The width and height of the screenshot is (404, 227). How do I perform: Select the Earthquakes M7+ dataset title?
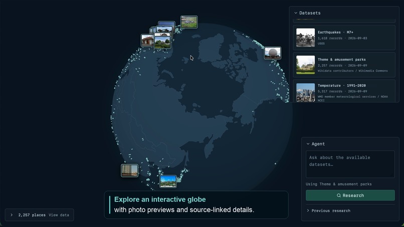[335, 32]
